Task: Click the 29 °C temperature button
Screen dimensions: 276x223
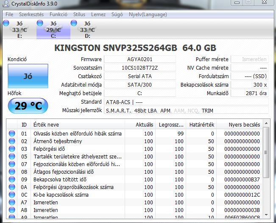Action: [28, 106]
